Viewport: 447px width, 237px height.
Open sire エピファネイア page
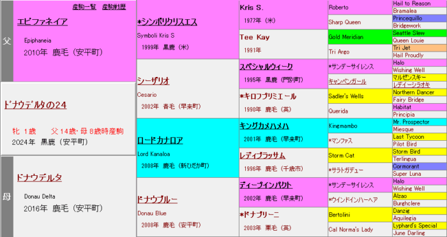[43, 22]
